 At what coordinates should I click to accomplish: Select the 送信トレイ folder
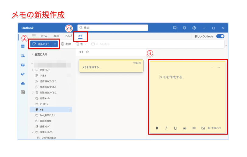pos(51,127)
